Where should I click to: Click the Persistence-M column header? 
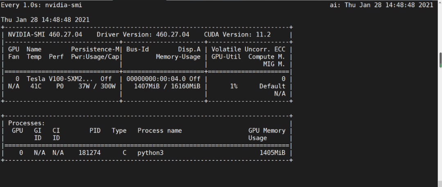pyautogui.click(x=95, y=49)
